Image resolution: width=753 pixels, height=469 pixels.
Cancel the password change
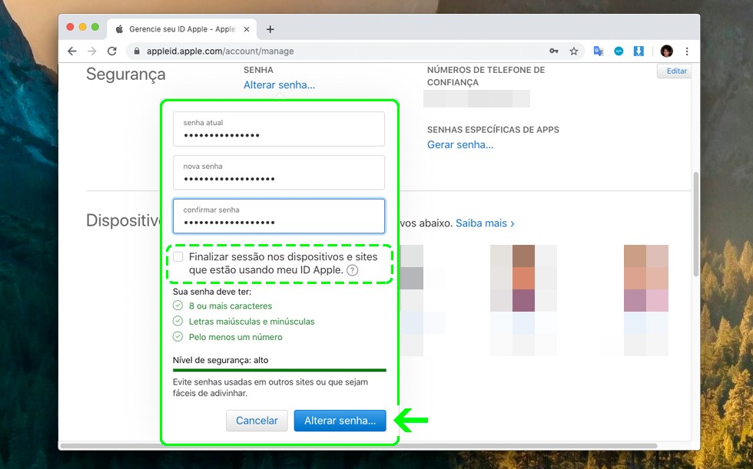click(x=257, y=421)
